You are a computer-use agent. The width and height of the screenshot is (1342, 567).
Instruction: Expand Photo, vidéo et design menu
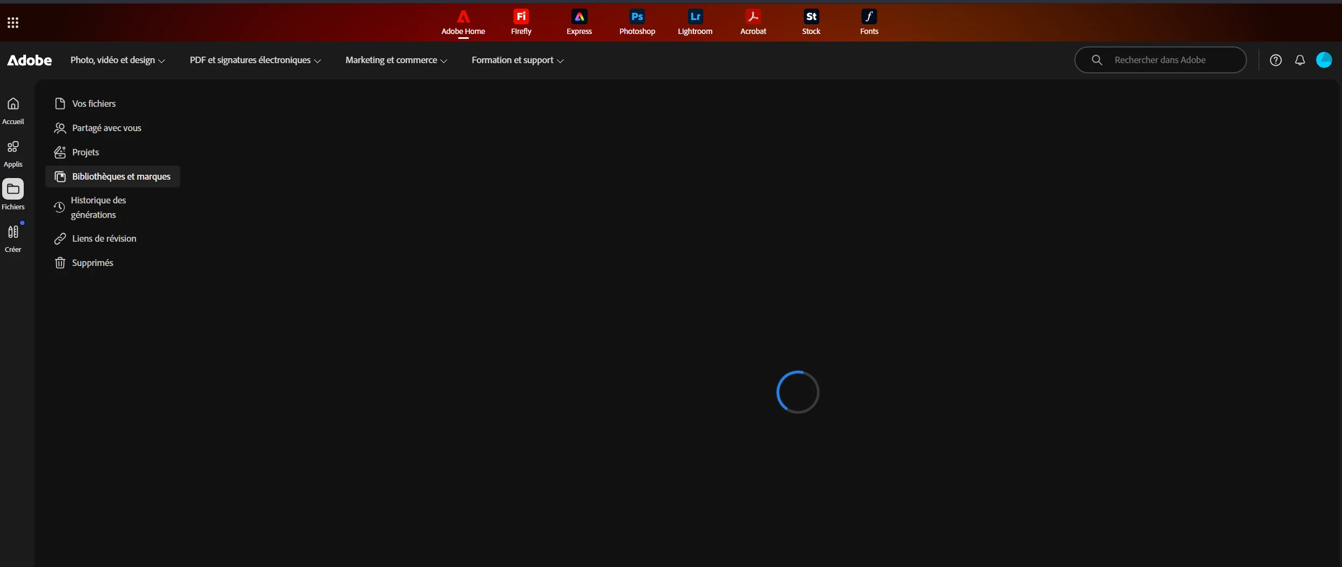[118, 60]
